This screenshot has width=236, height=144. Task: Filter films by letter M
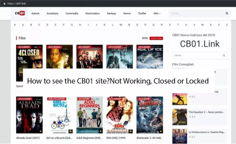pyautogui.click(x=121, y=25)
